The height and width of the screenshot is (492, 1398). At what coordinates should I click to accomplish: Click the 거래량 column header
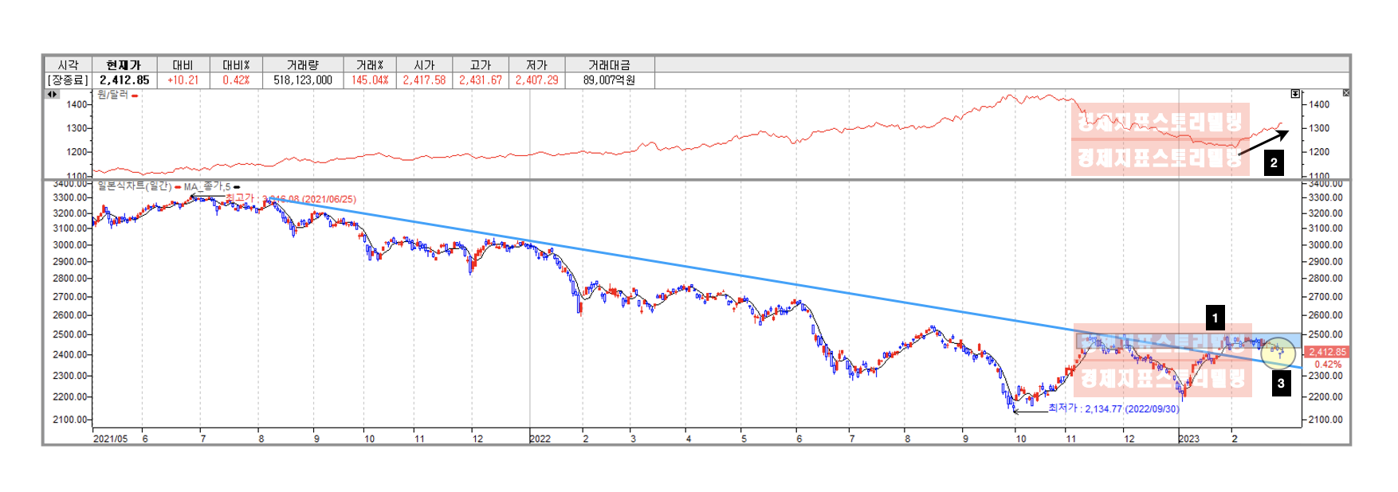coord(302,64)
